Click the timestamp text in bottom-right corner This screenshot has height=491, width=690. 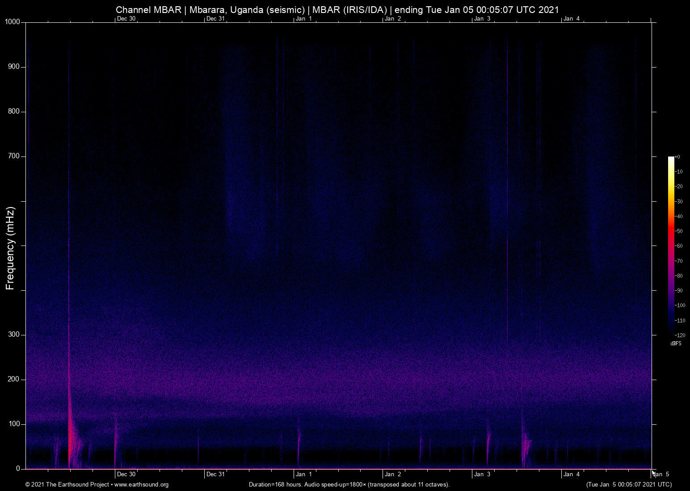pos(629,485)
